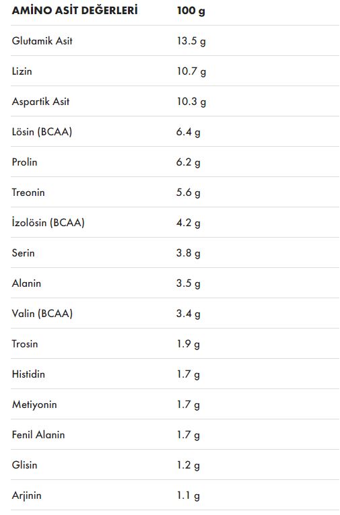Select the Serin row label
Image resolution: width=340 pixels, height=515 pixels.
[24, 253]
